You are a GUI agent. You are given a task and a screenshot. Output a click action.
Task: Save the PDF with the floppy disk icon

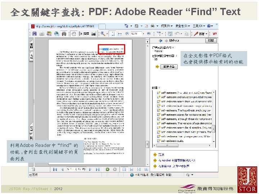[35, 34]
